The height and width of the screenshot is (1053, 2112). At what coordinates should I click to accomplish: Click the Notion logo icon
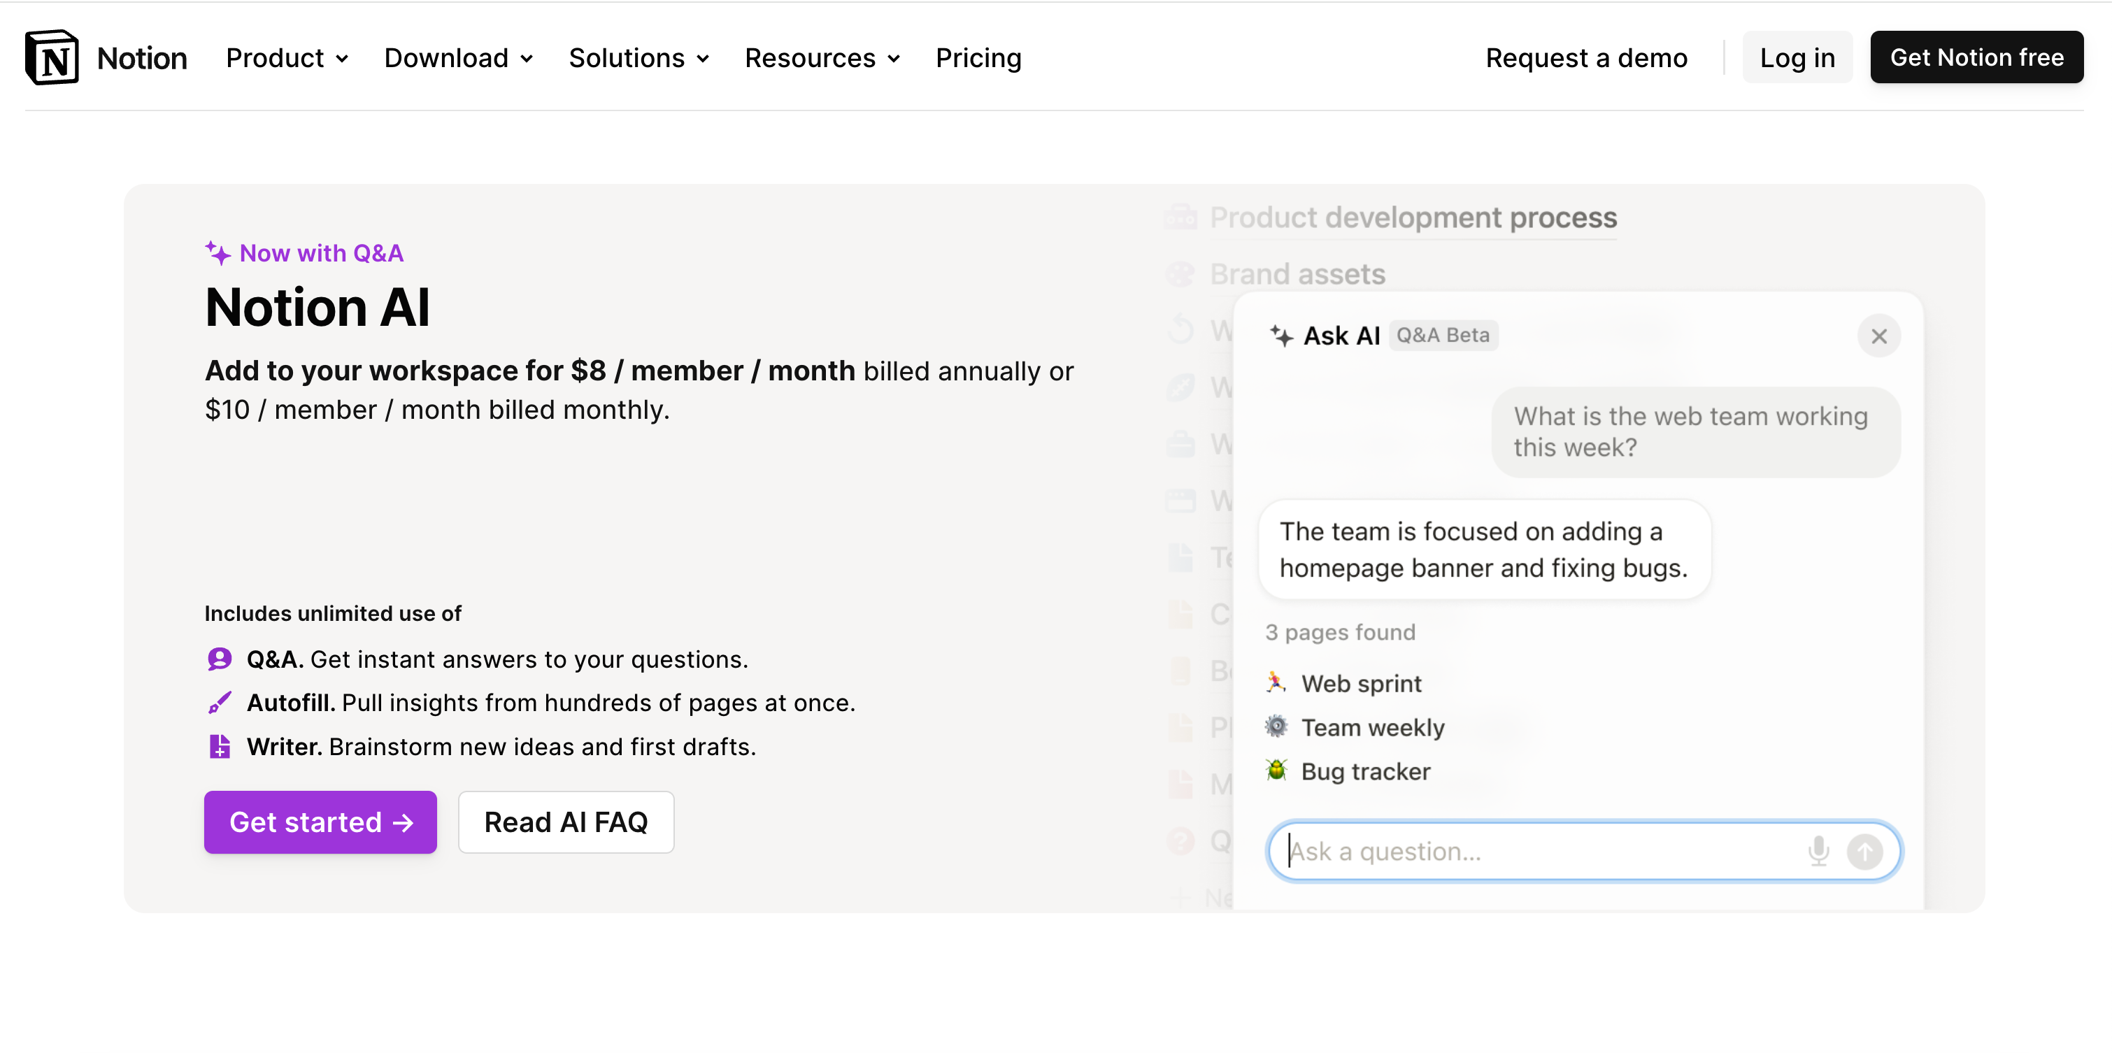tap(52, 57)
